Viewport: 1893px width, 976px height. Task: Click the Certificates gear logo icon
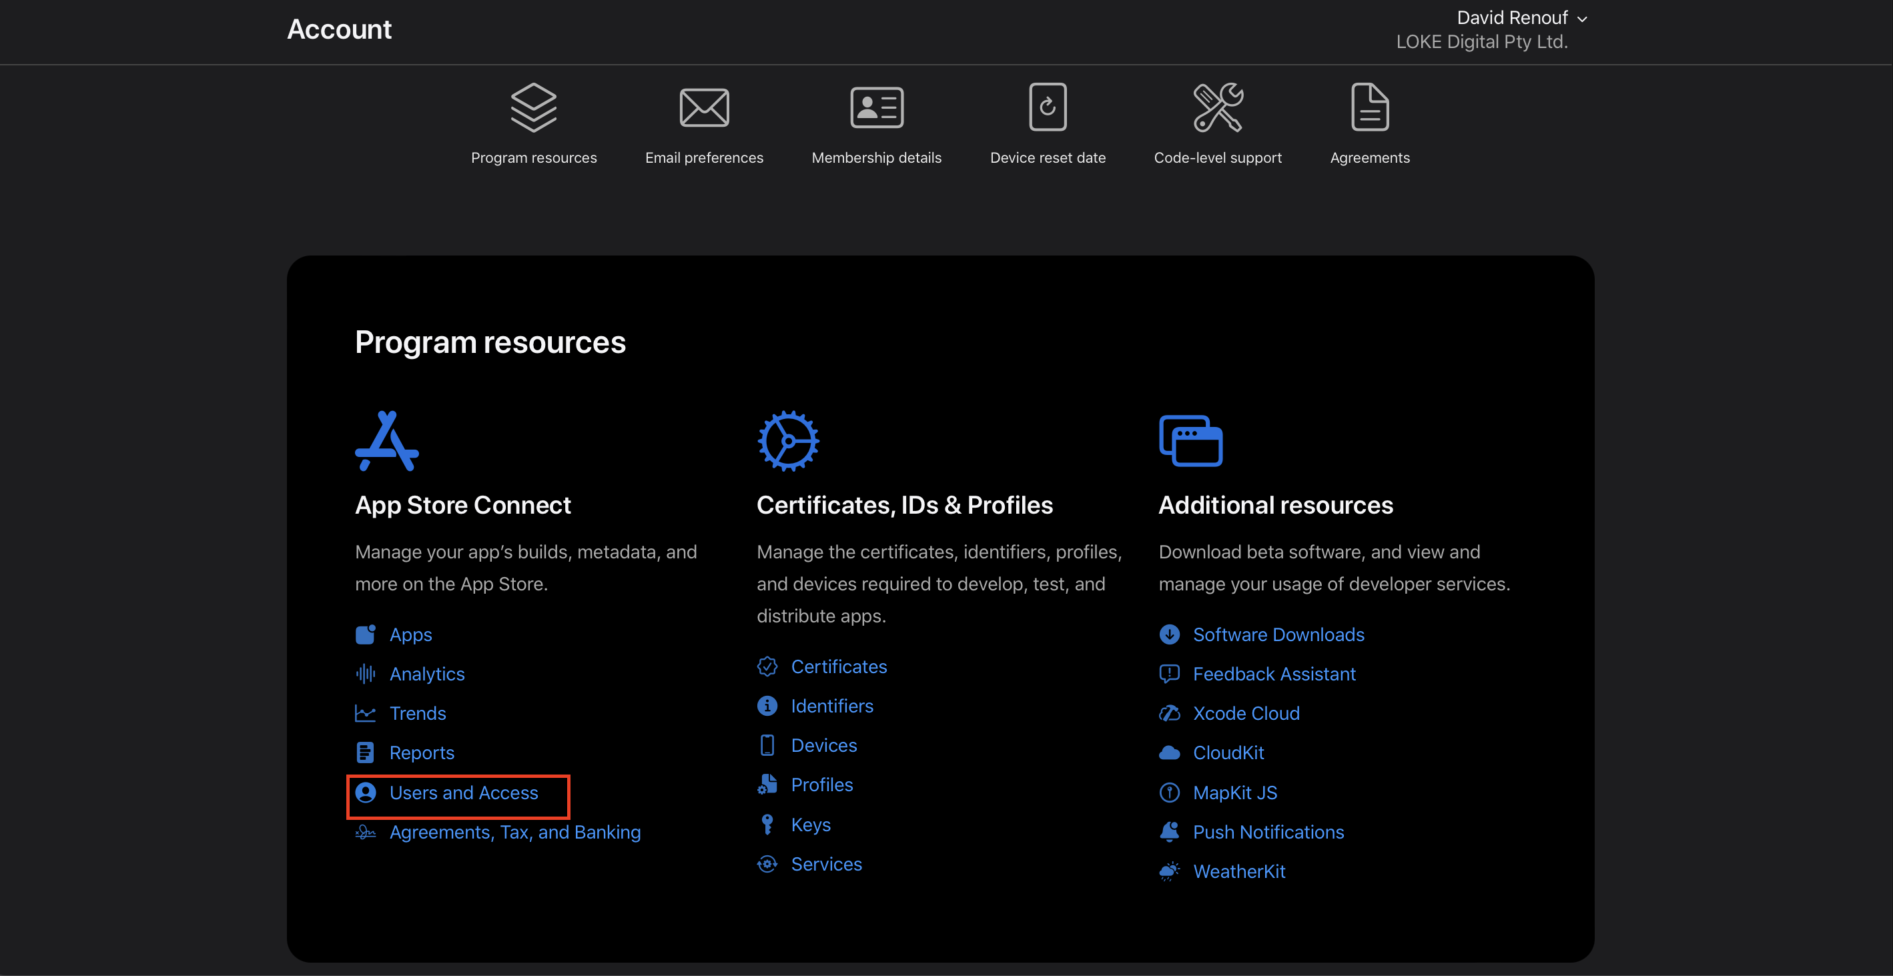789,441
